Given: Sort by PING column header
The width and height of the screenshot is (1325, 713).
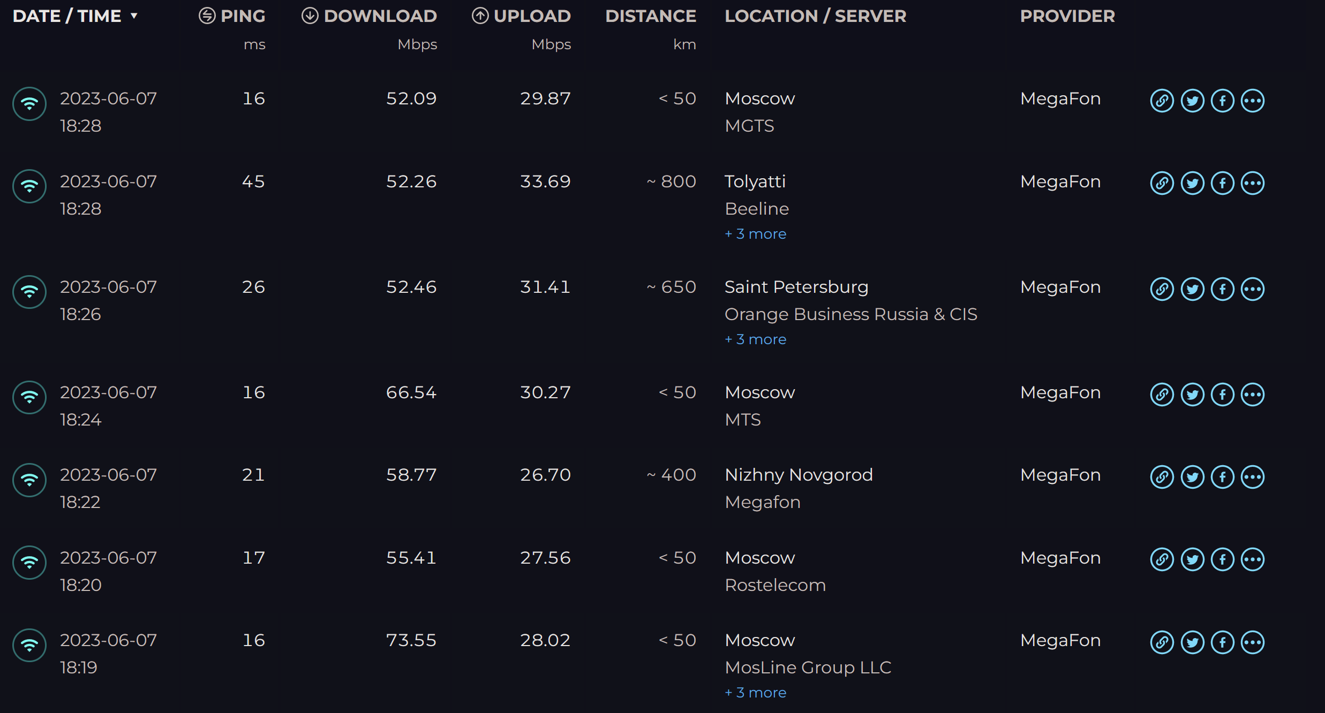Looking at the screenshot, I should (232, 16).
